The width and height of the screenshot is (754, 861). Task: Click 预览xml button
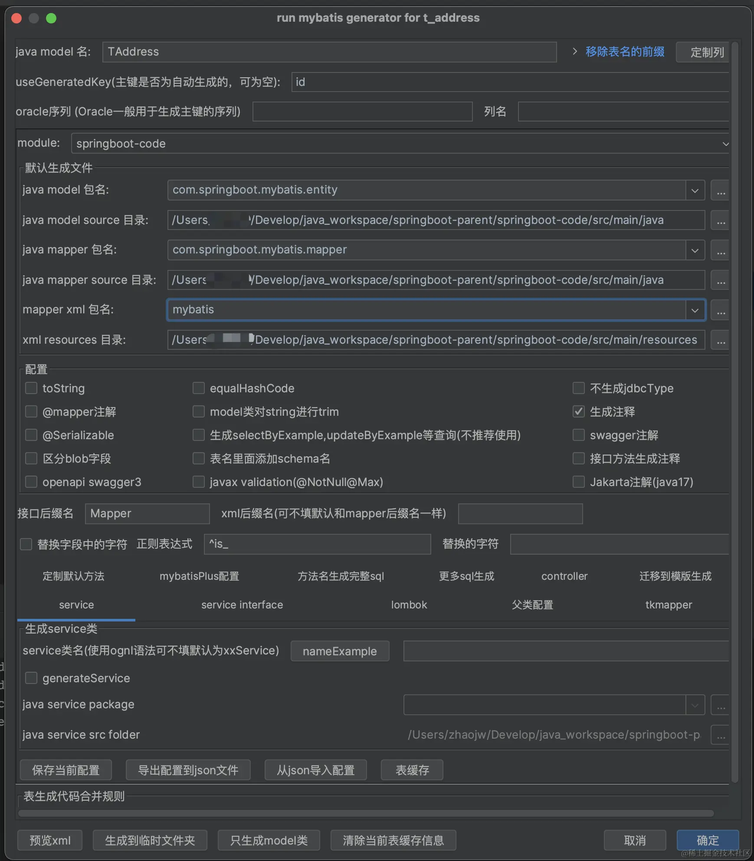point(50,841)
